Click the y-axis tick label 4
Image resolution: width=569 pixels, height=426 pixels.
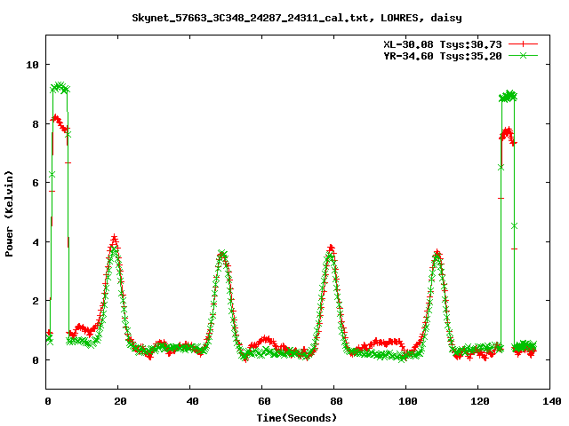36,242
